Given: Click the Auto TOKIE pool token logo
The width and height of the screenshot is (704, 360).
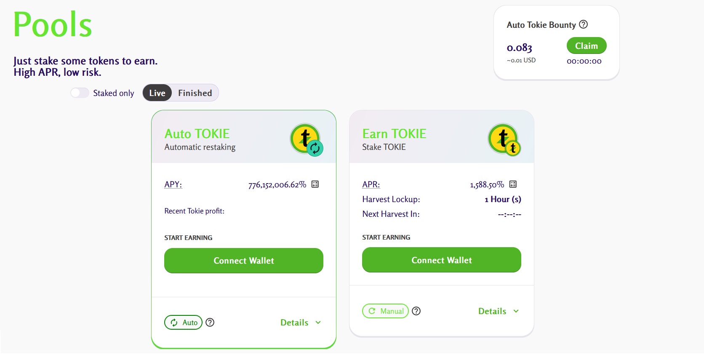Looking at the screenshot, I should [306, 139].
